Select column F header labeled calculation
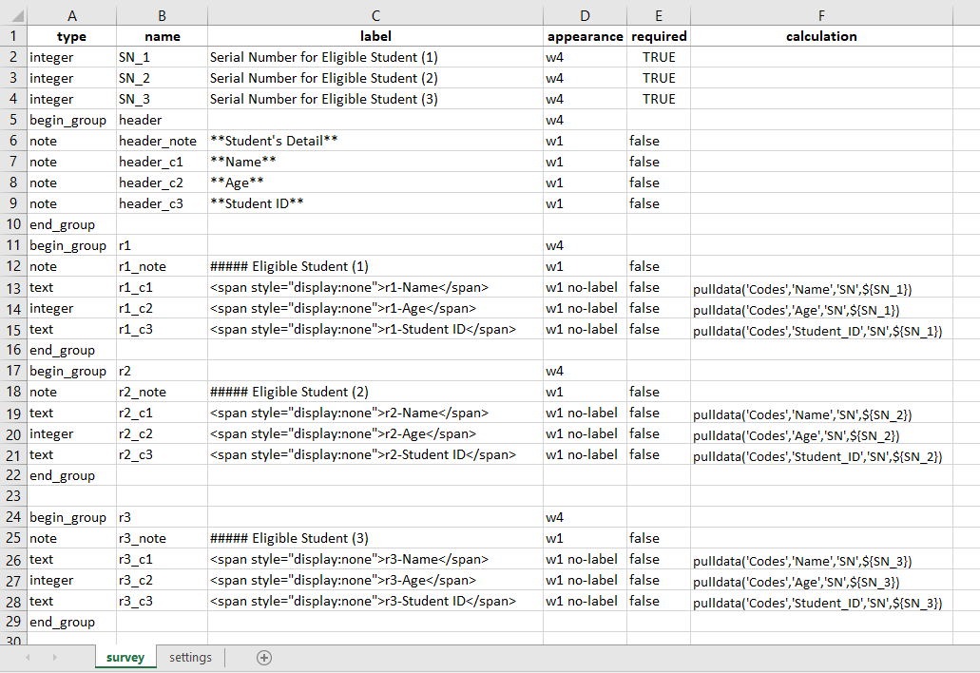 [820, 15]
